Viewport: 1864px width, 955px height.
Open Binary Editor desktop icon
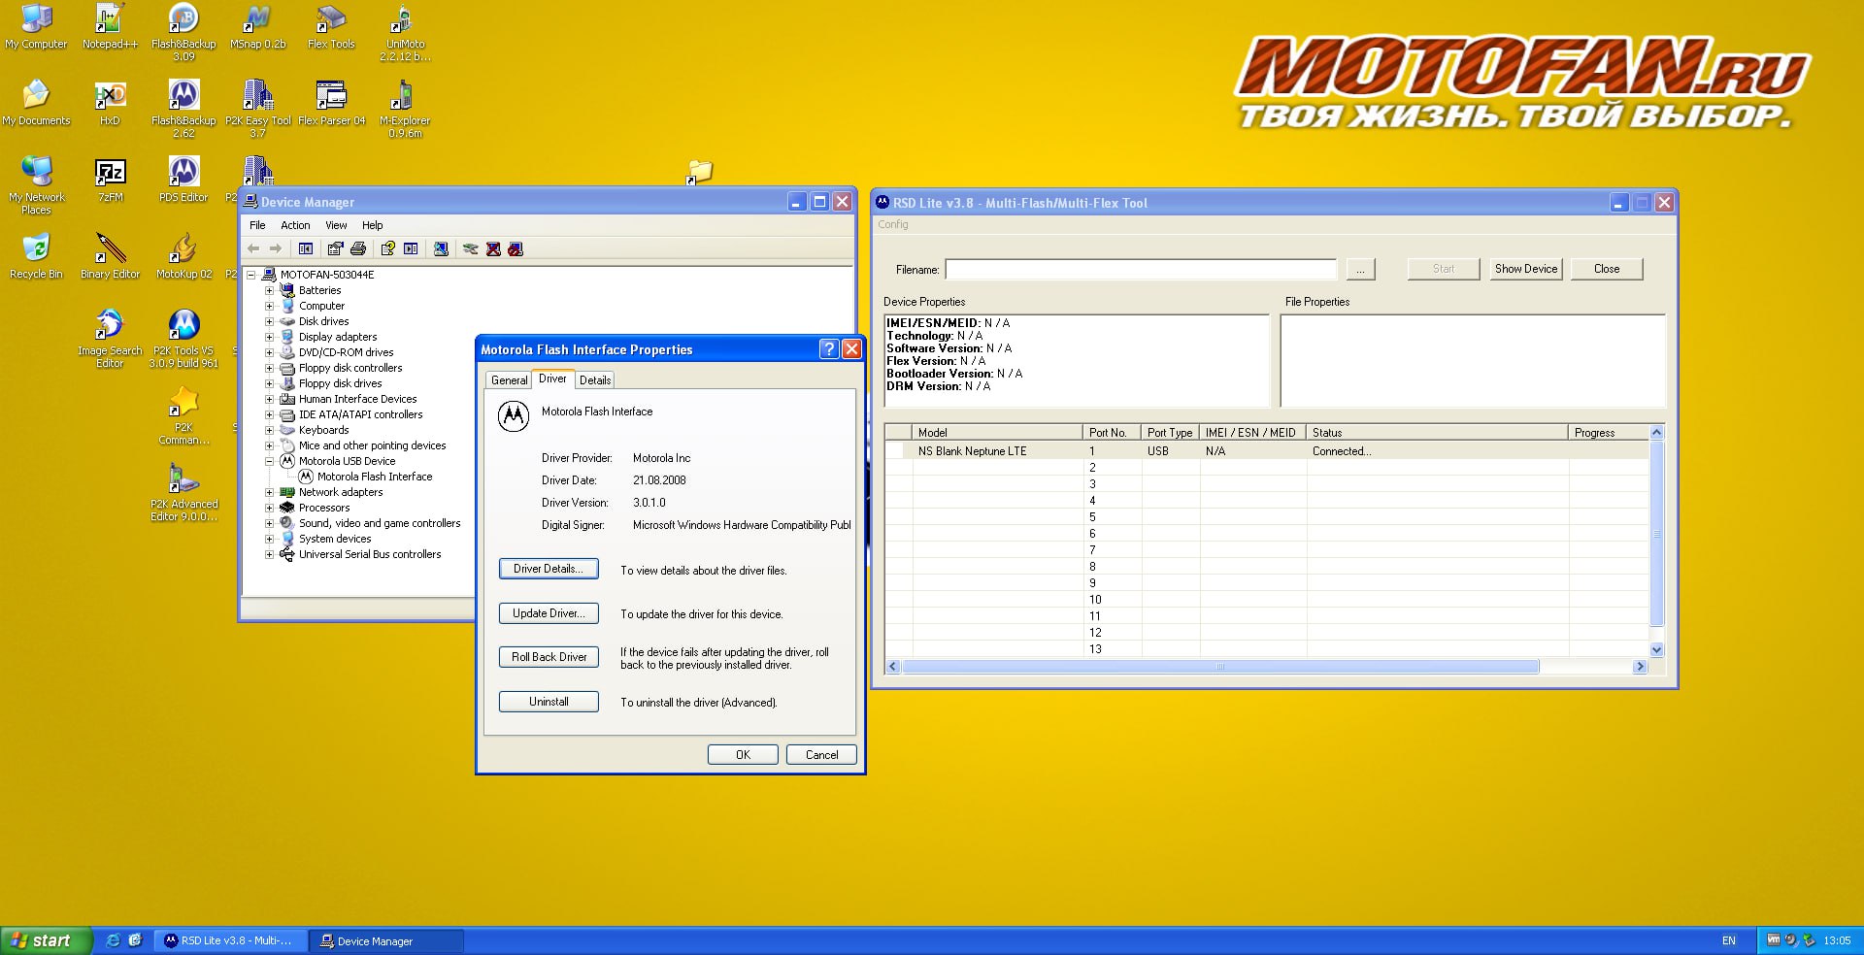pos(110,256)
